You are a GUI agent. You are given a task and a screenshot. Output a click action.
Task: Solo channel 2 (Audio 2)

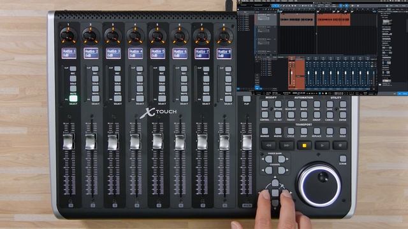coord(95,78)
